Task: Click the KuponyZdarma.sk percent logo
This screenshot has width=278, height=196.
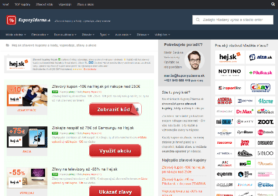Action: tap(11, 20)
